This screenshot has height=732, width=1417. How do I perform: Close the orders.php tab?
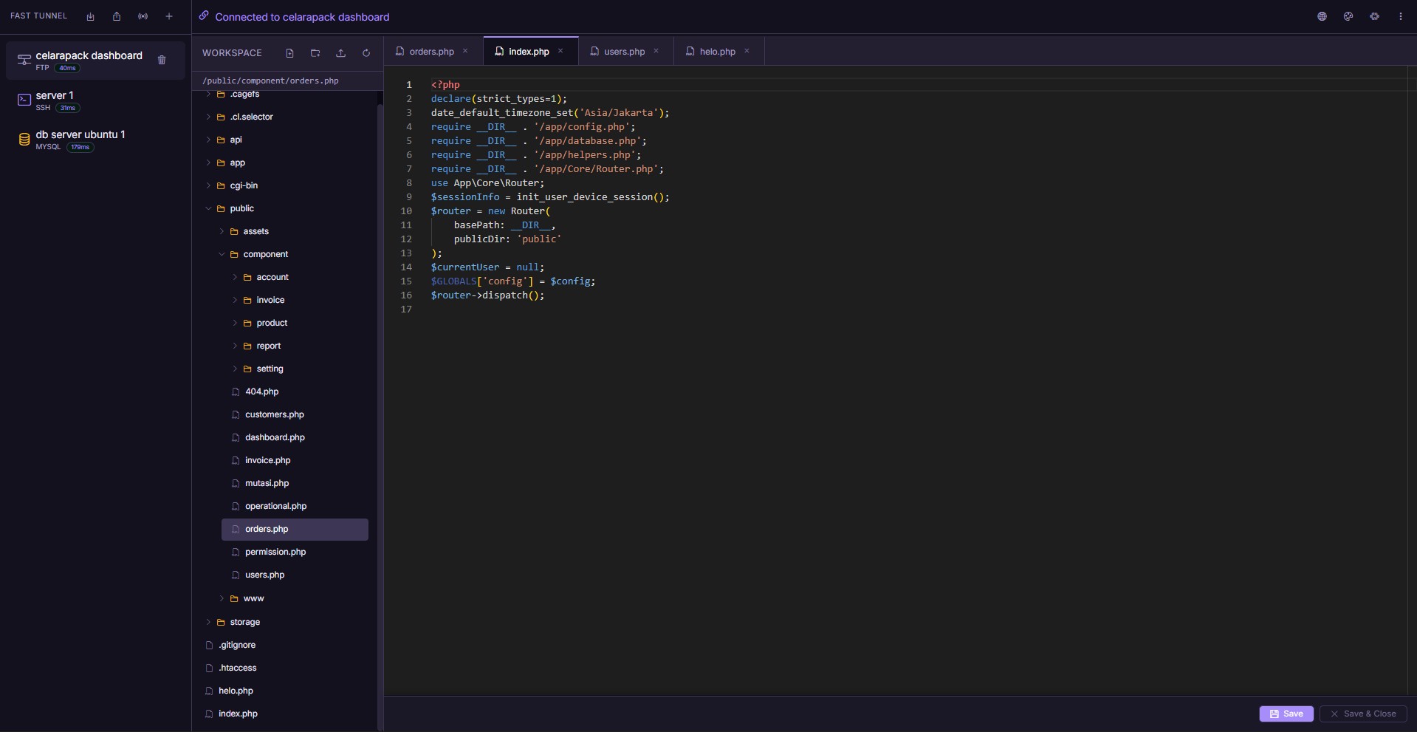coord(465,51)
